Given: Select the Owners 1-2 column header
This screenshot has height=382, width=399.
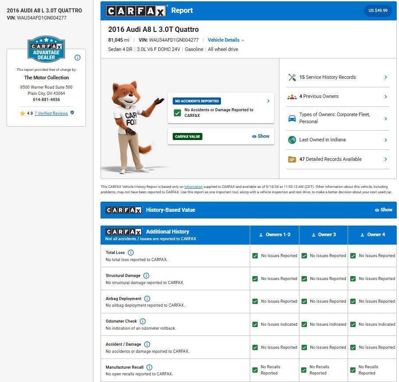Looking at the screenshot, I should pyautogui.click(x=275, y=235).
